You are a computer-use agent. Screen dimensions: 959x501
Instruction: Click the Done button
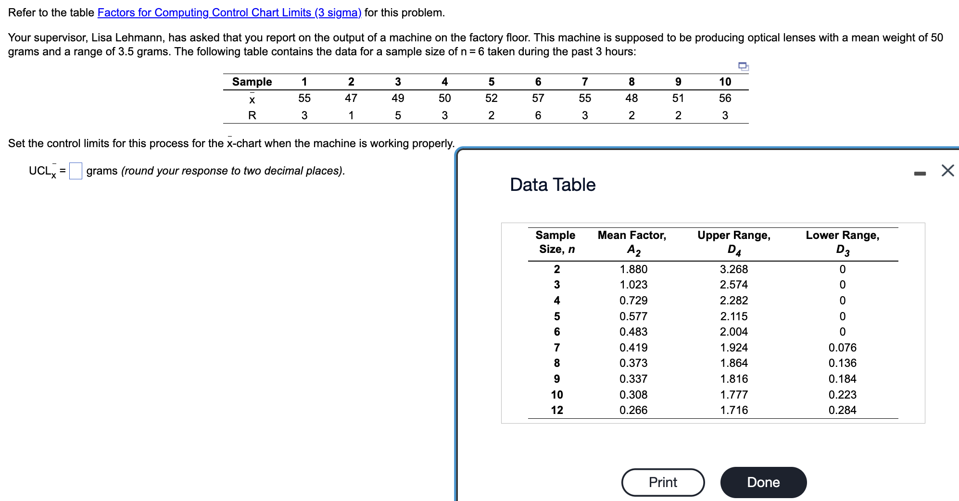[763, 482]
